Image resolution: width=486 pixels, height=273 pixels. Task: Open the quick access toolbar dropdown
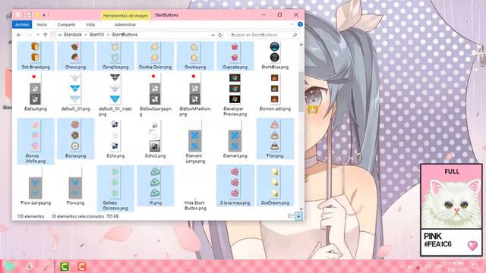44,15
